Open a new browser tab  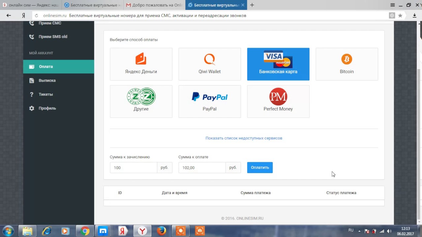pyautogui.click(x=252, y=5)
